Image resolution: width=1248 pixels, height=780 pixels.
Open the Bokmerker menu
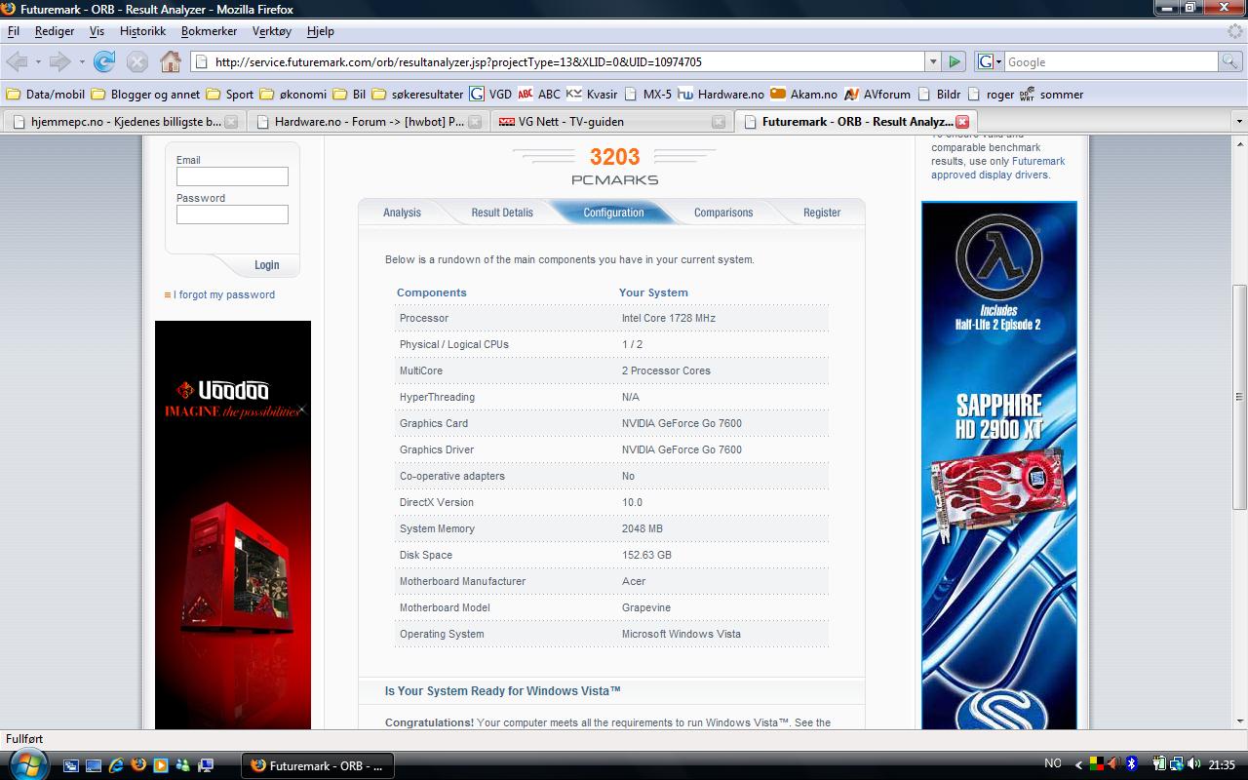(209, 31)
